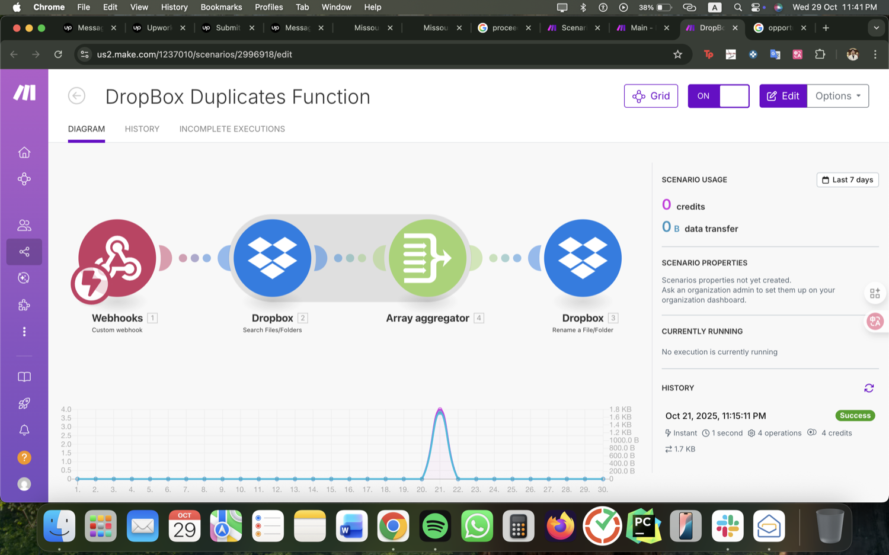Viewport: 889px width, 555px height.
Task: Open the book resources icon in sidebar
Action: coord(24,377)
